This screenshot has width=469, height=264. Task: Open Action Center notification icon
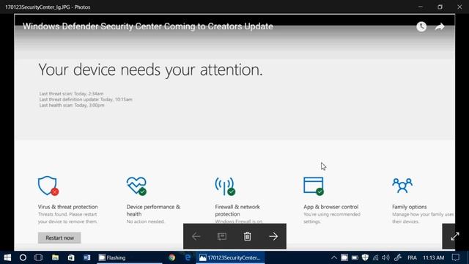[x=456, y=257]
